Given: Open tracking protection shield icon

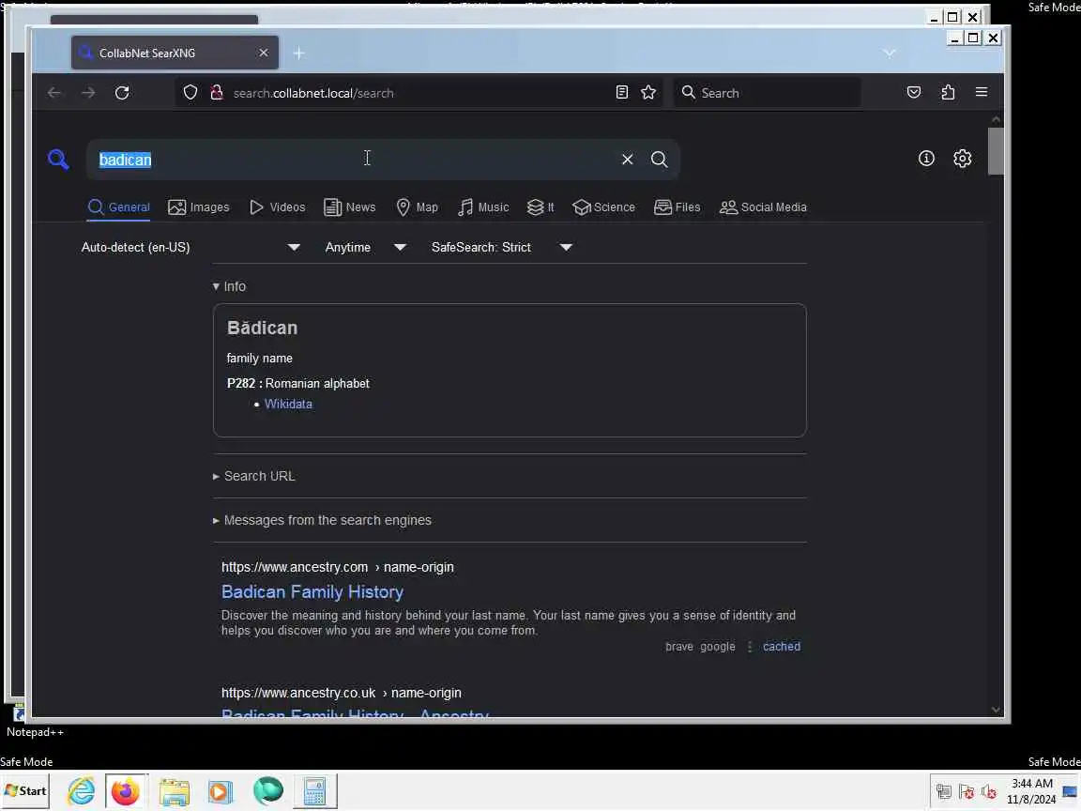Looking at the screenshot, I should tap(190, 92).
